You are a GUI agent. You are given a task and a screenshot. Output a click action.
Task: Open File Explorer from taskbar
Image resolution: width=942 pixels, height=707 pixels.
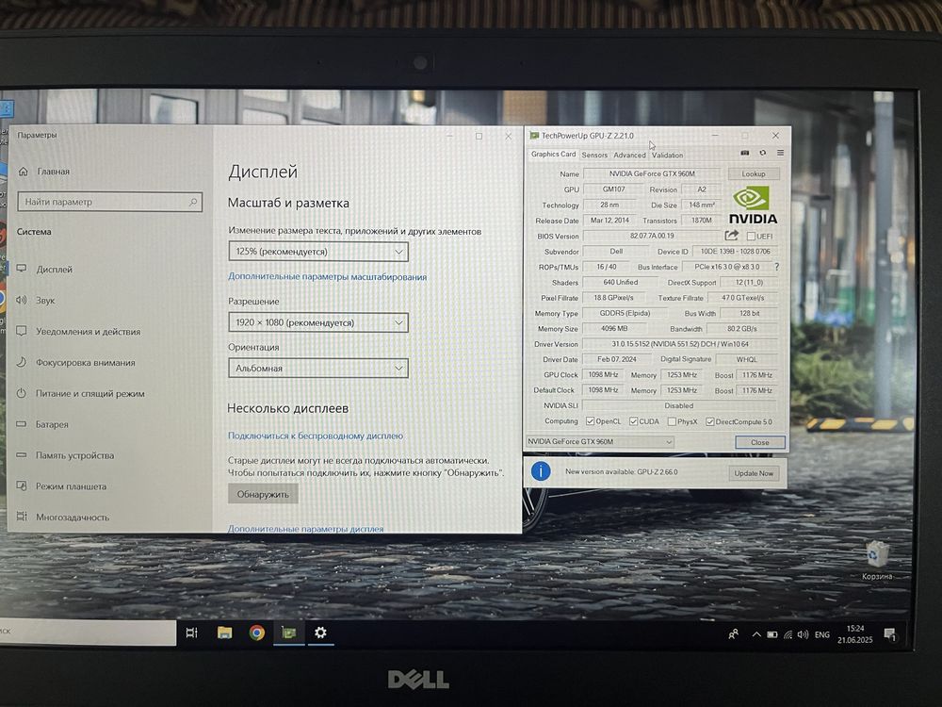click(225, 633)
